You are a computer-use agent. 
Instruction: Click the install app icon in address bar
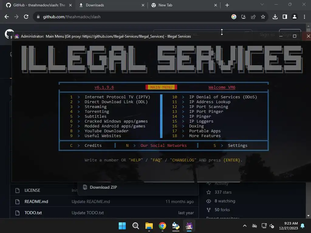[244, 17]
